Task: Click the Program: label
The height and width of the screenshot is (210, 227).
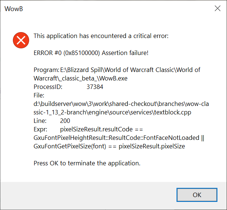Action: tap(46, 70)
